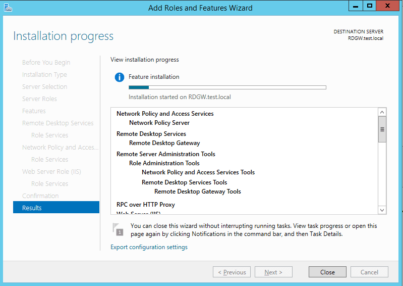
Task: Select Remote Desktop Gateway Tools entry
Action: pyautogui.click(x=198, y=192)
